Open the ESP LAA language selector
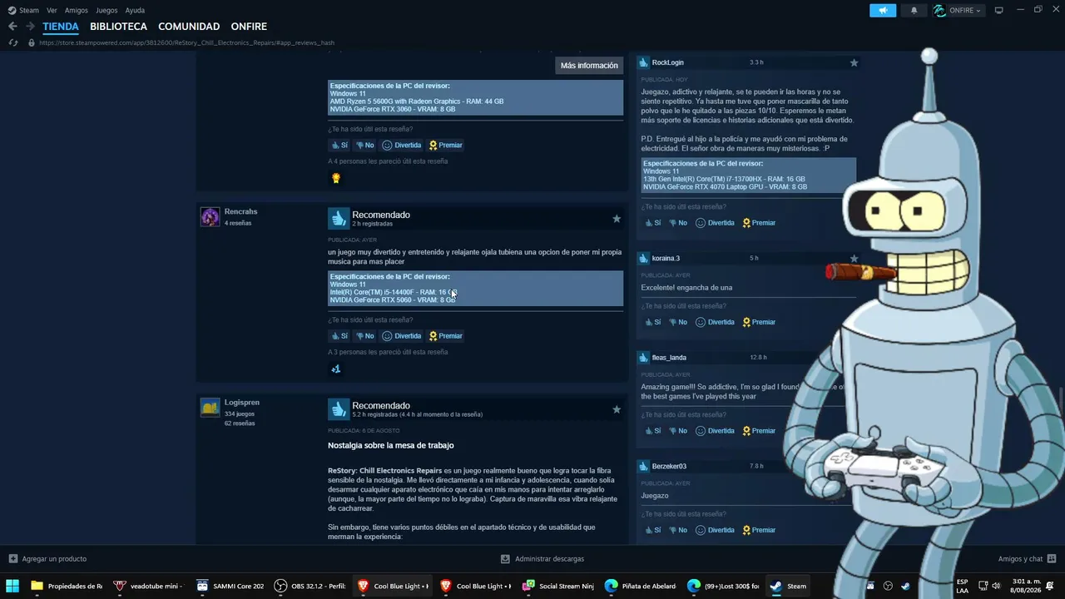 962,586
